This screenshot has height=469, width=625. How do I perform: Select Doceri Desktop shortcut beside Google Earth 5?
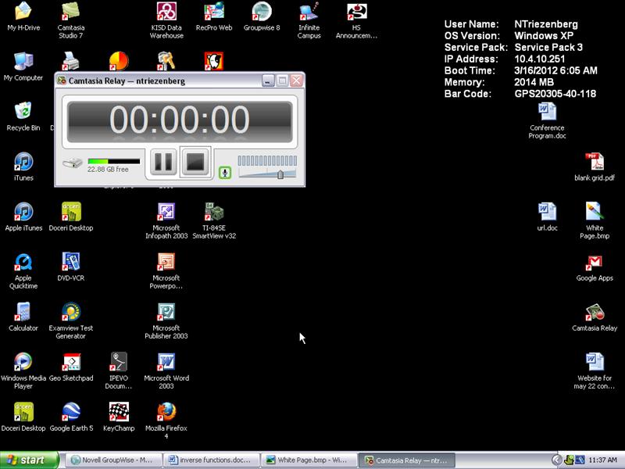pos(23,417)
